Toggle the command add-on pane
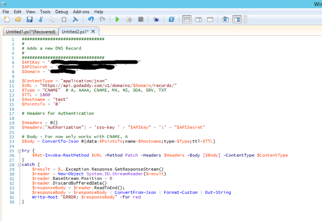The image size is (322, 221). point(237,20)
